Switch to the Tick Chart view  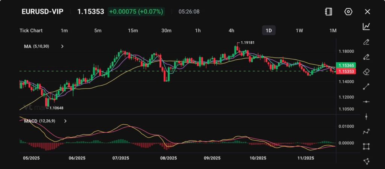(31, 30)
